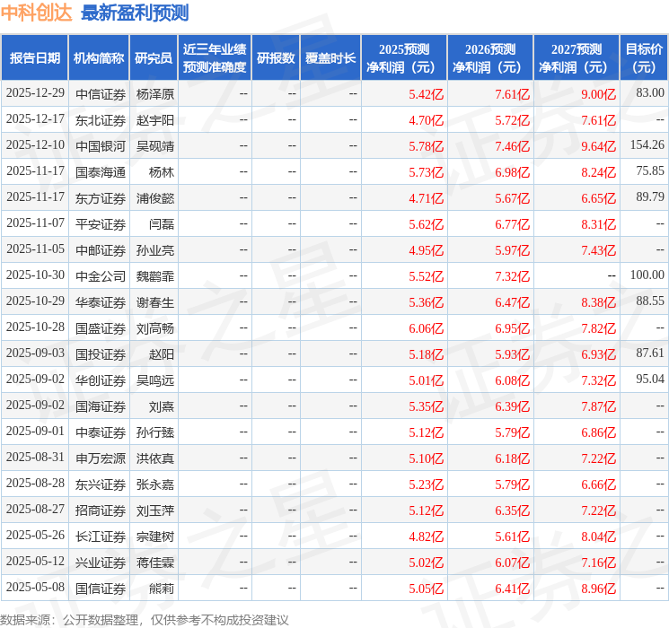Select institution 东方证券
The image size is (669, 628).
point(101,198)
